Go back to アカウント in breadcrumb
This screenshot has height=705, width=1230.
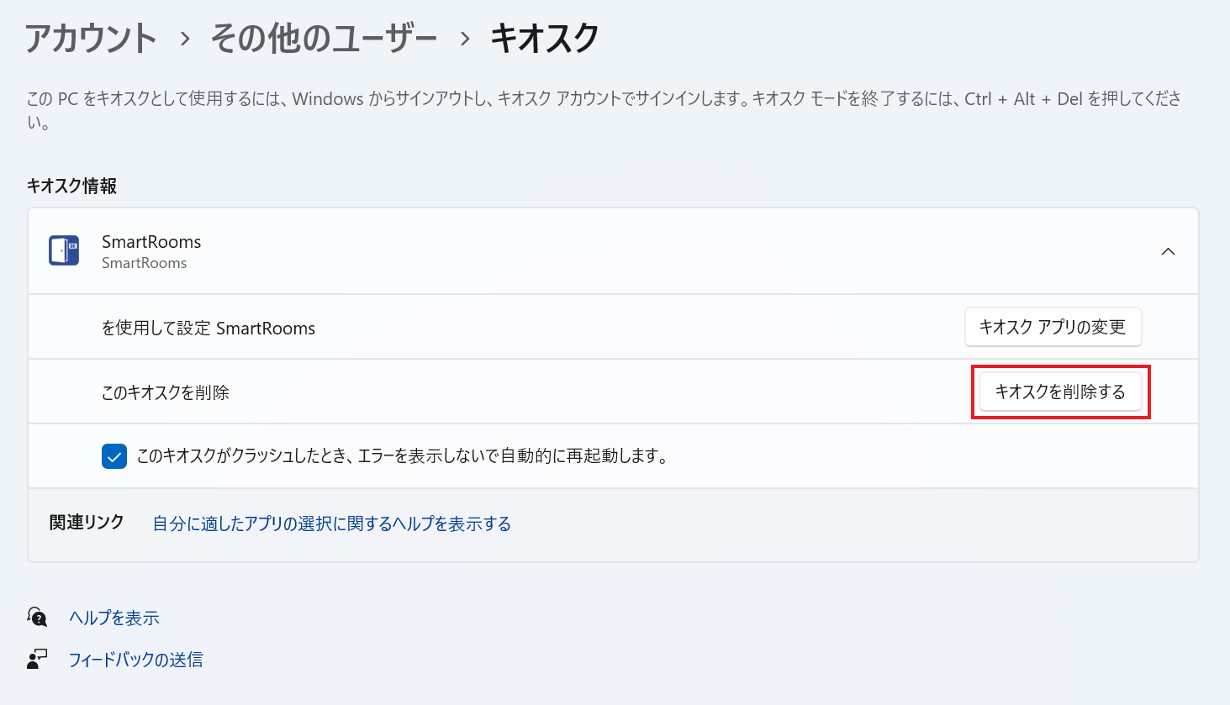coord(91,39)
